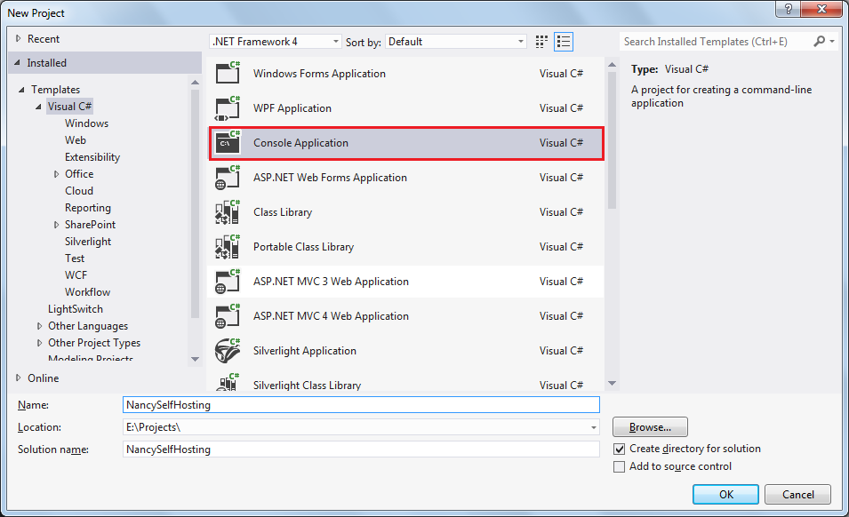
Task: Click the project Name text field
Action: 361,404
